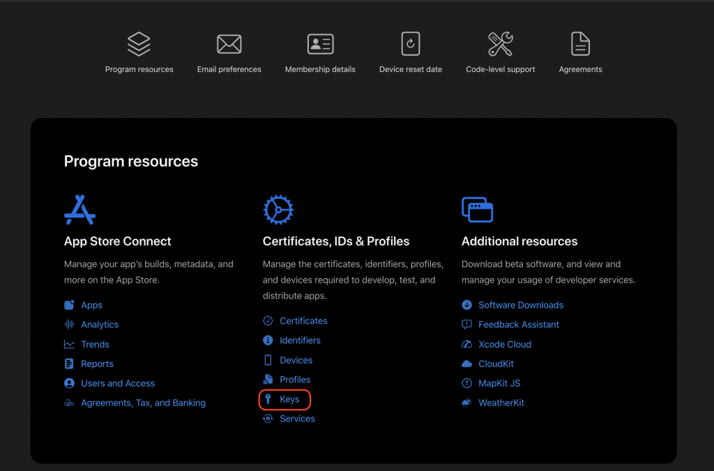Click the Device reset date icon
The width and height of the screenshot is (714, 471).
tap(410, 44)
